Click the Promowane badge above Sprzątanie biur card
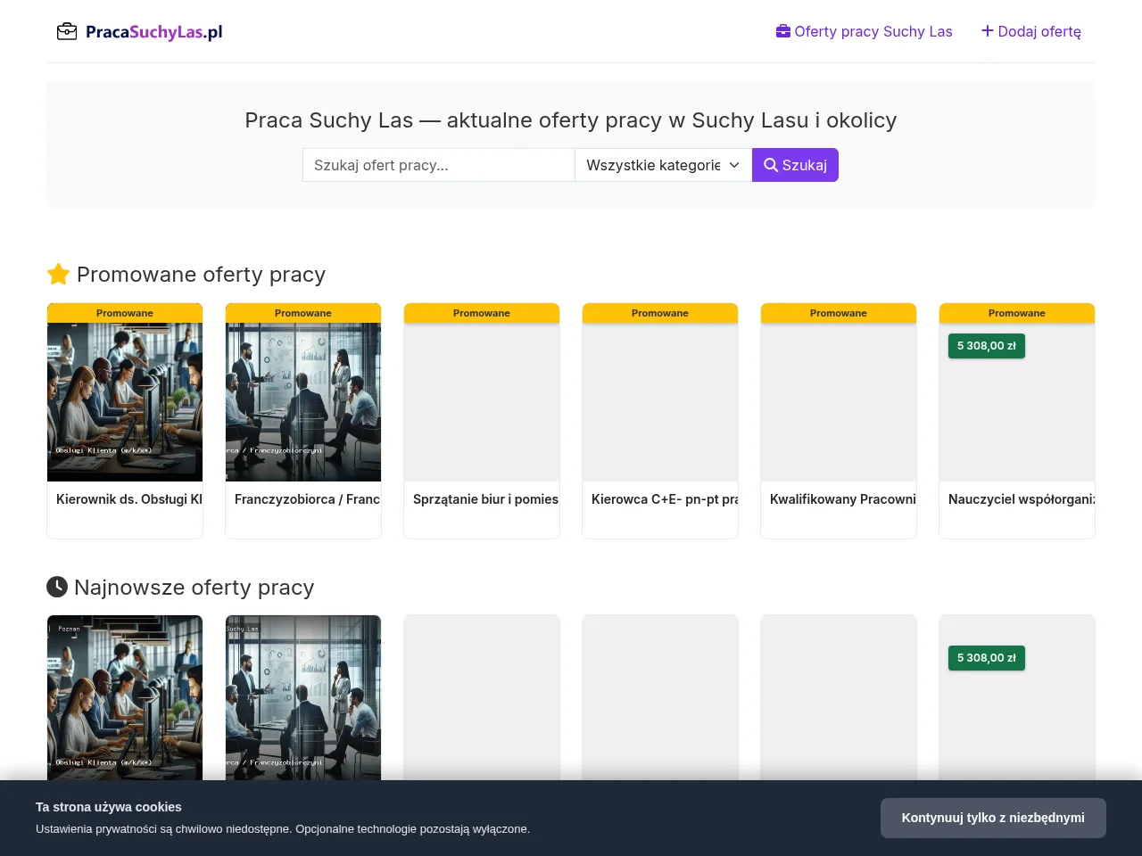Image resolution: width=1142 pixels, height=856 pixels. click(482, 313)
